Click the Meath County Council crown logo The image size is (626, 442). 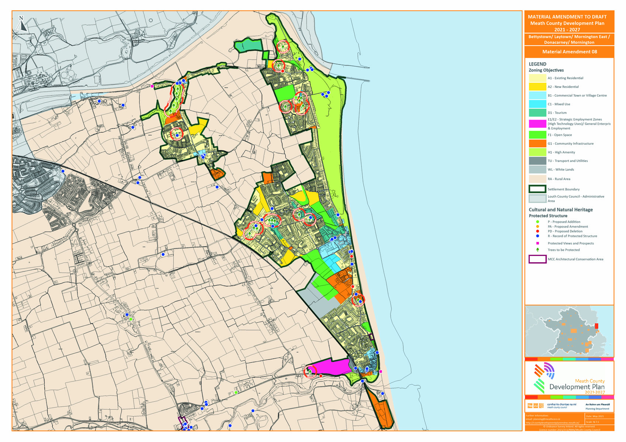(536, 405)
